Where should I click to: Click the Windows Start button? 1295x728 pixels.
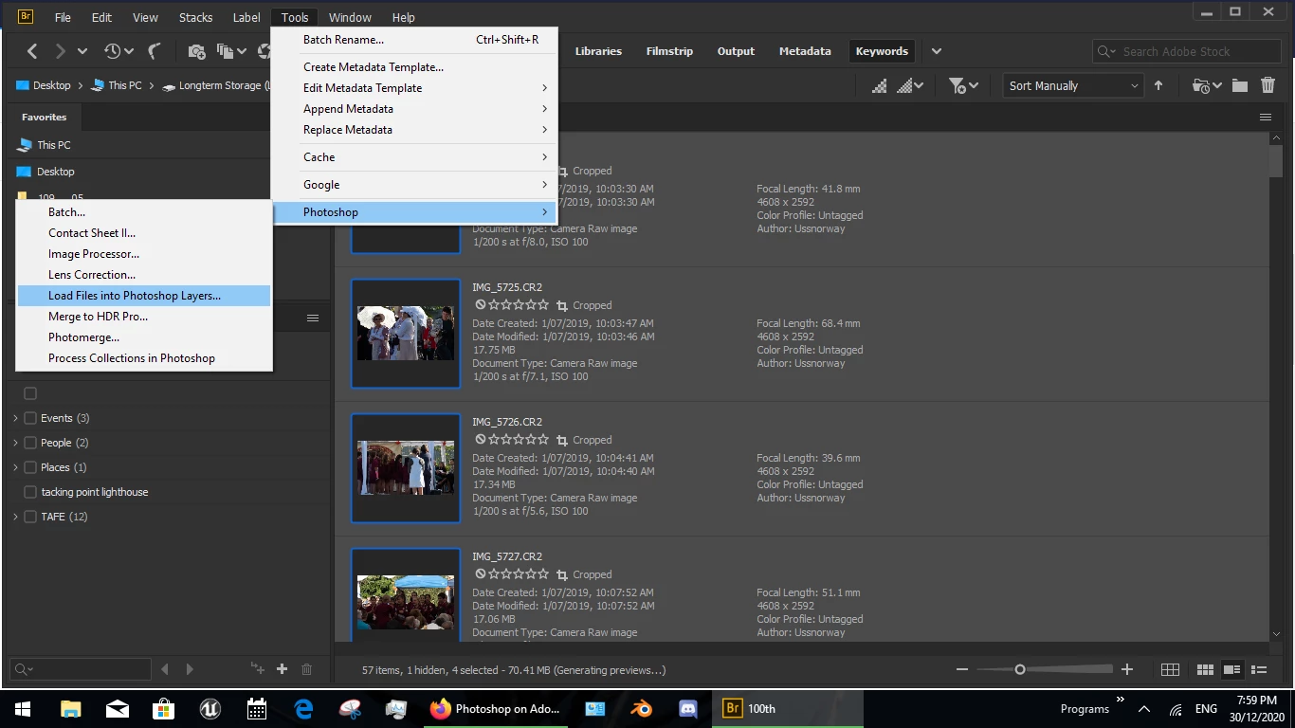point(23,708)
